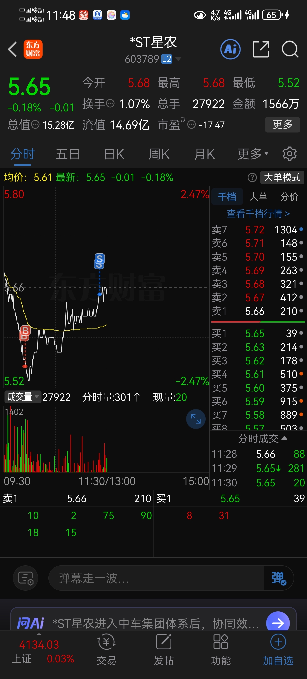Tap the back arrow
307x679 pixels.
point(12,49)
